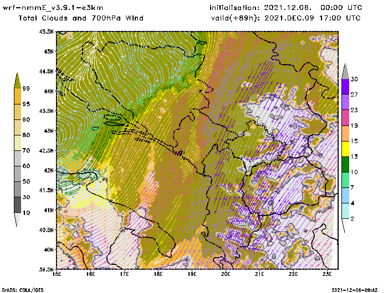Image resolution: width=388 pixels, height=293 pixels.
Task: Click the valid time '2021.DEC.09 17:00 UTC'
Action: pos(313,18)
